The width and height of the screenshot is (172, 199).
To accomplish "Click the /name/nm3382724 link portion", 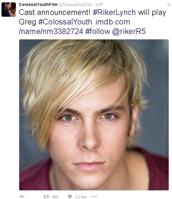I will [51, 31].
